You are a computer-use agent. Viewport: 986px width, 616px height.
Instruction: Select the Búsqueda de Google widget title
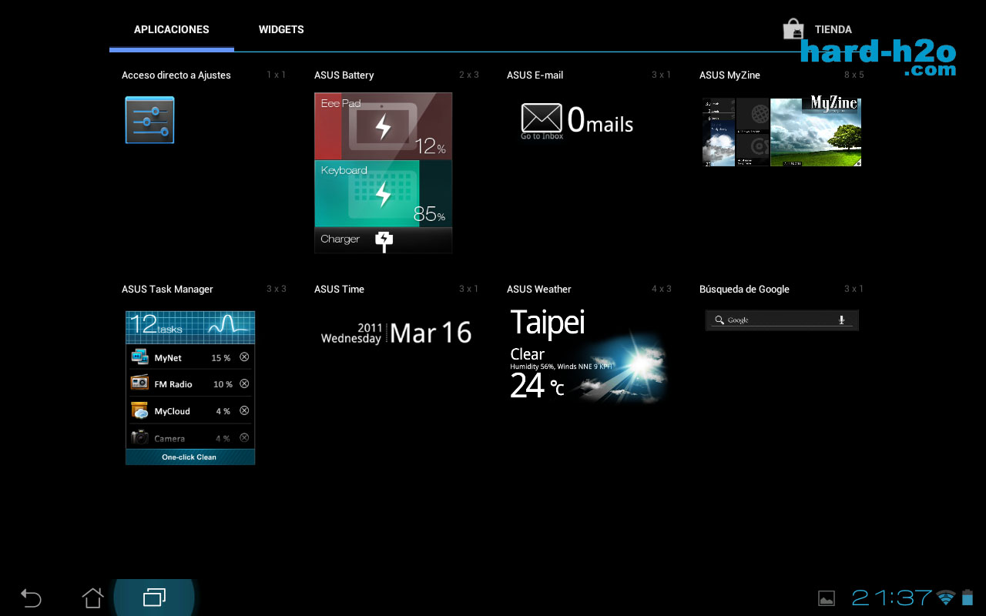[744, 290]
